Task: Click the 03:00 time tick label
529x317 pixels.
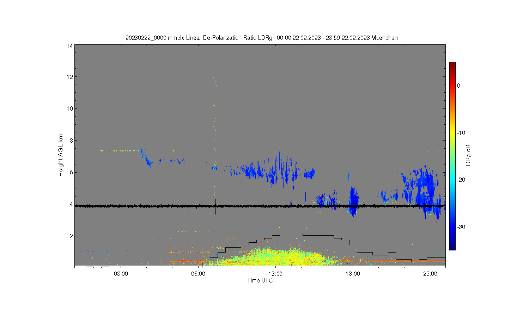Action: [x=121, y=274]
